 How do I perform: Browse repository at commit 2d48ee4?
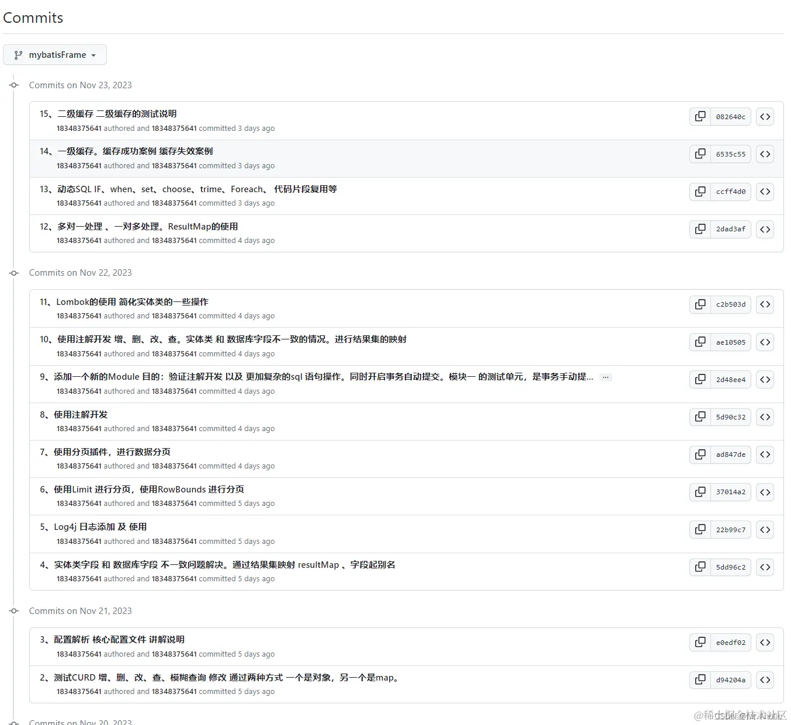click(x=765, y=379)
